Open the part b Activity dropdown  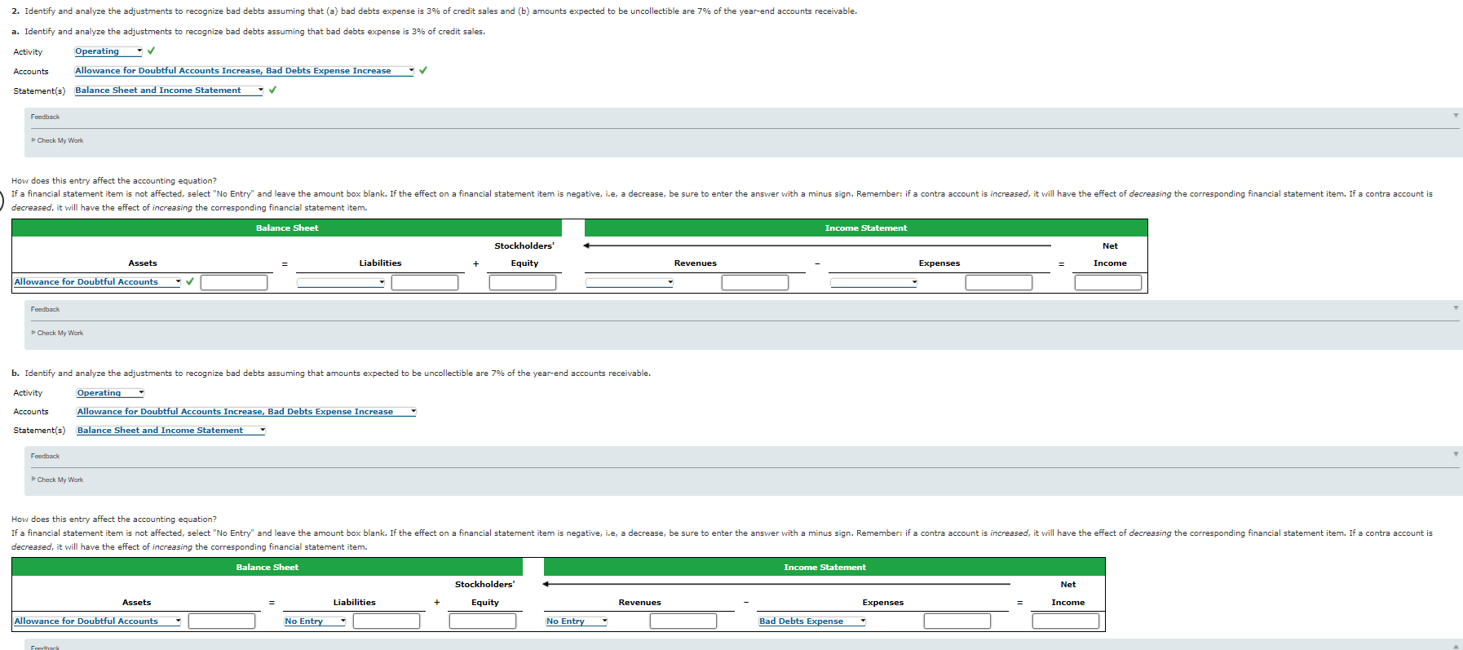point(110,393)
